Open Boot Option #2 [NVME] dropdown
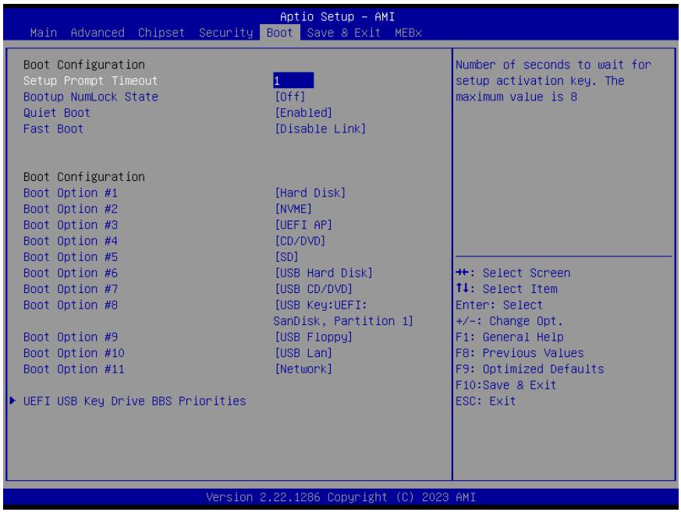The image size is (681, 512). point(293,209)
